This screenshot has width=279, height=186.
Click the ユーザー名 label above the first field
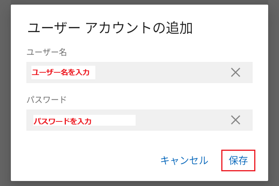click(x=47, y=52)
